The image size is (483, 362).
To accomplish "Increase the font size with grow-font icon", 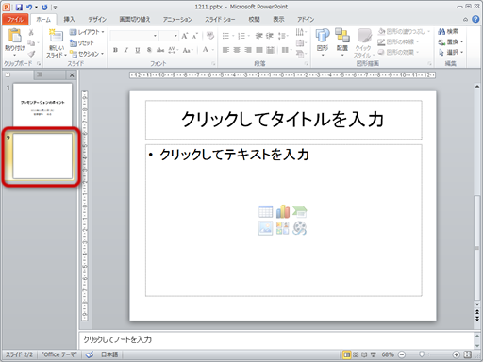I will pyautogui.click(x=185, y=36).
